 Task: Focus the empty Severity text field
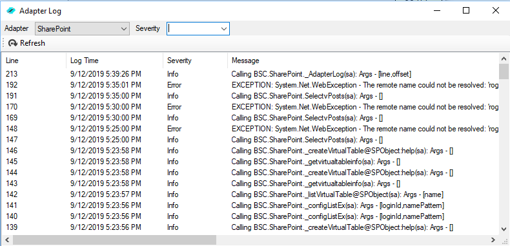coord(193,28)
